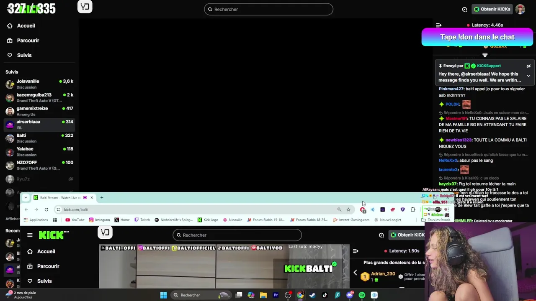Click the kayzix37 username in chat
The width and height of the screenshot is (536, 301).
pyautogui.click(x=448, y=184)
